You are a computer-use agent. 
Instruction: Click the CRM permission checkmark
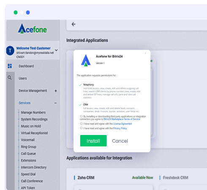point(80,105)
